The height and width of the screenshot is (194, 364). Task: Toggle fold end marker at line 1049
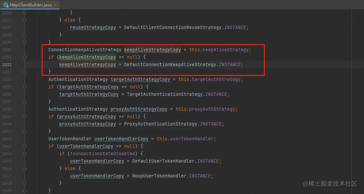click(x=25, y=191)
